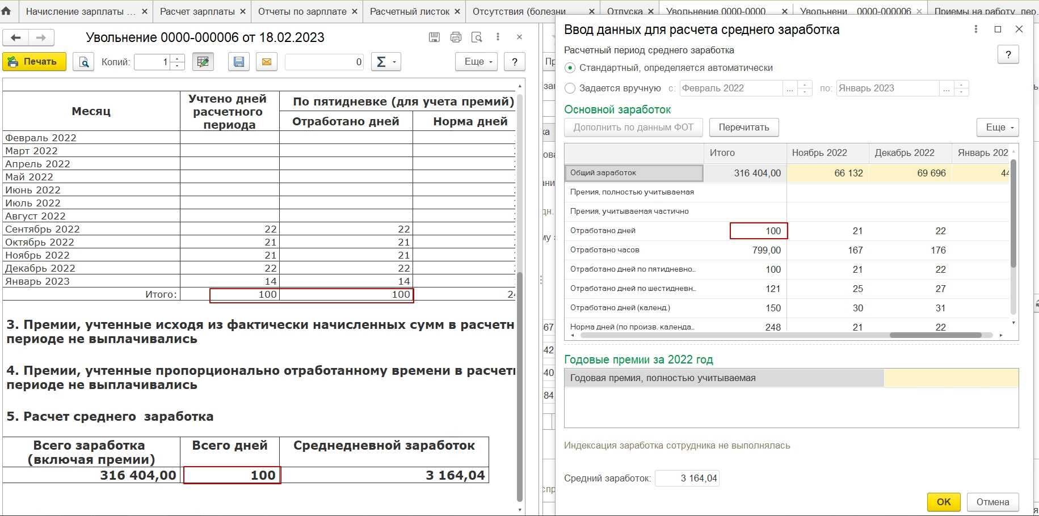The image size is (1039, 516).
Task: Increase the Копий count with up arrow
Action: 178,58
